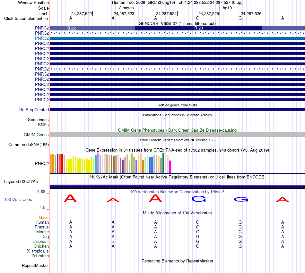Click the orange Gaps label
305x273 pixels.
(x=44, y=218)
